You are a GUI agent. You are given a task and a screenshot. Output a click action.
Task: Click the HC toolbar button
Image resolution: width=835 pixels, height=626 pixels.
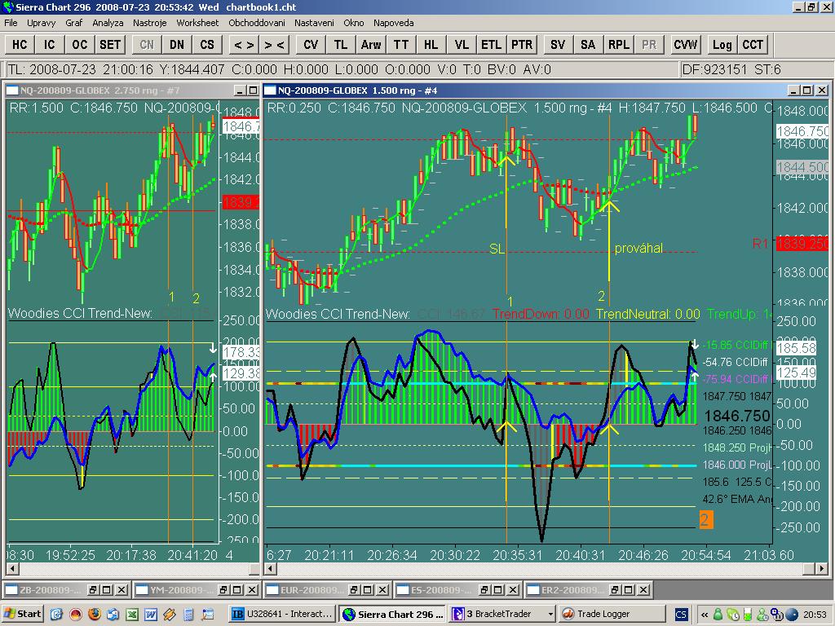click(20, 45)
